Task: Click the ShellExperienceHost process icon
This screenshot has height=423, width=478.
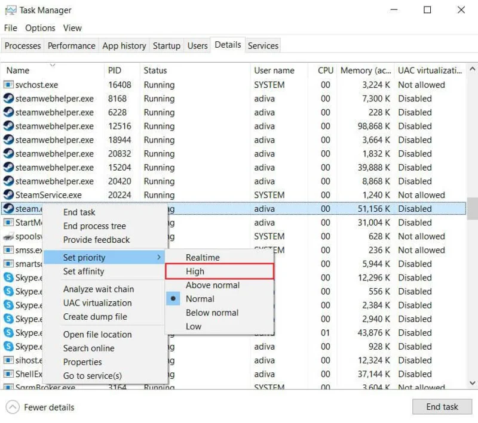Action: (x=8, y=373)
